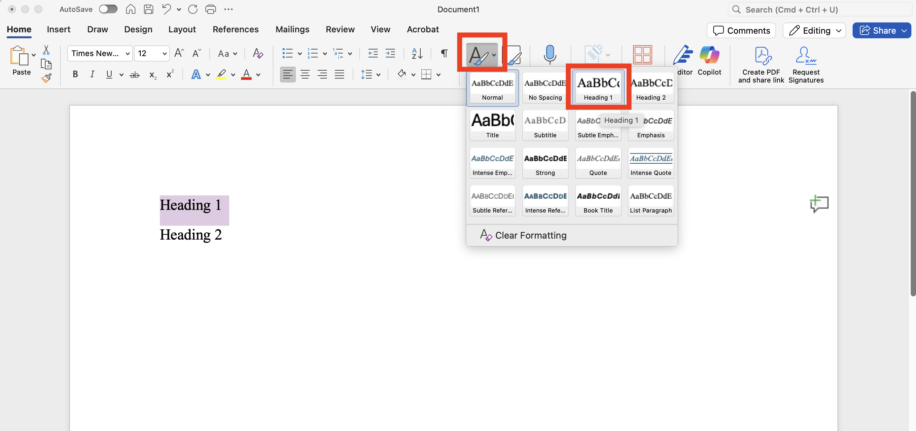Decrease the font size

[197, 53]
